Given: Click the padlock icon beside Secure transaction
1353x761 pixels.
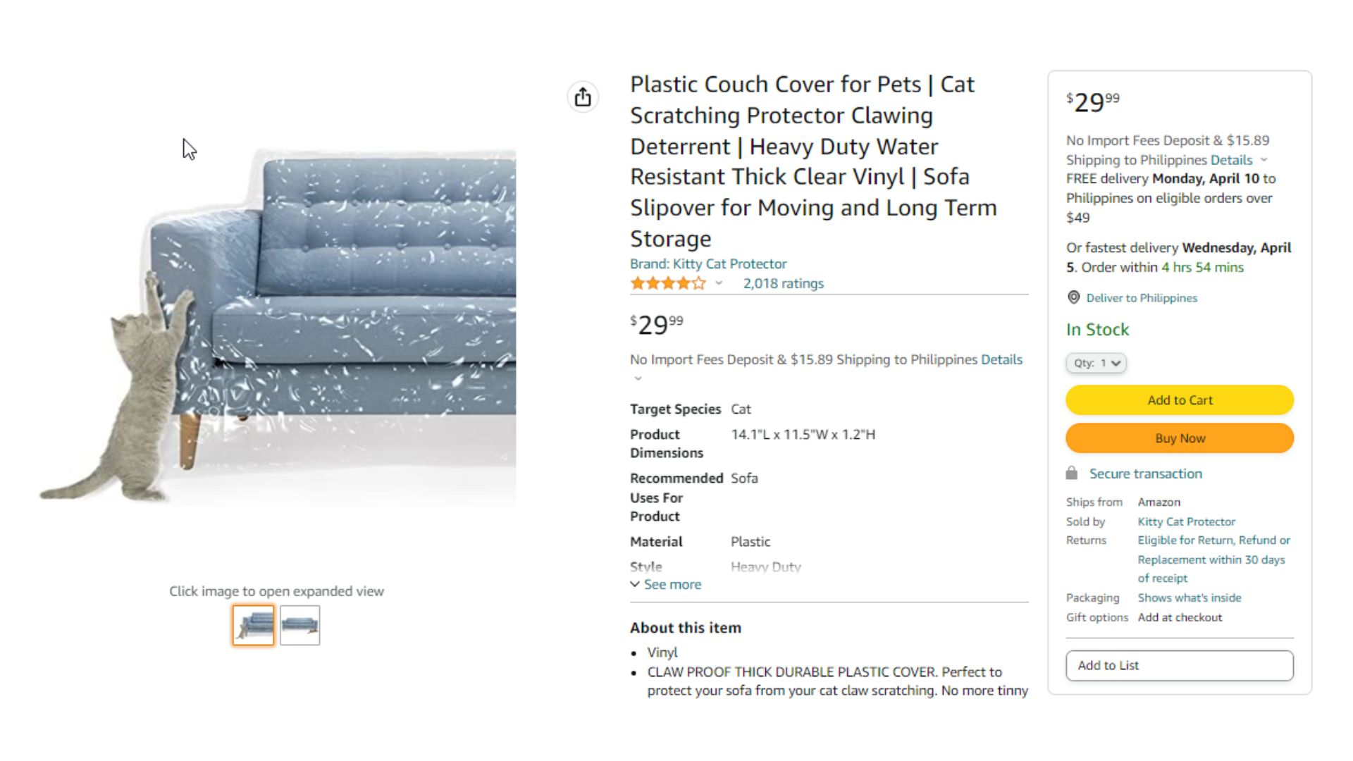Looking at the screenshot, I should pyautogui.click(x=1072, y=473).
